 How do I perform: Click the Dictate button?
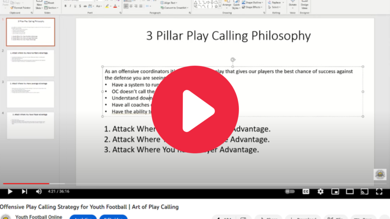292,3
